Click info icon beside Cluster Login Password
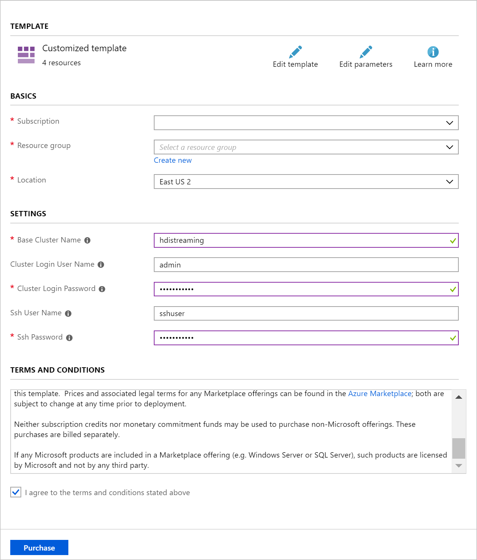 102,289
